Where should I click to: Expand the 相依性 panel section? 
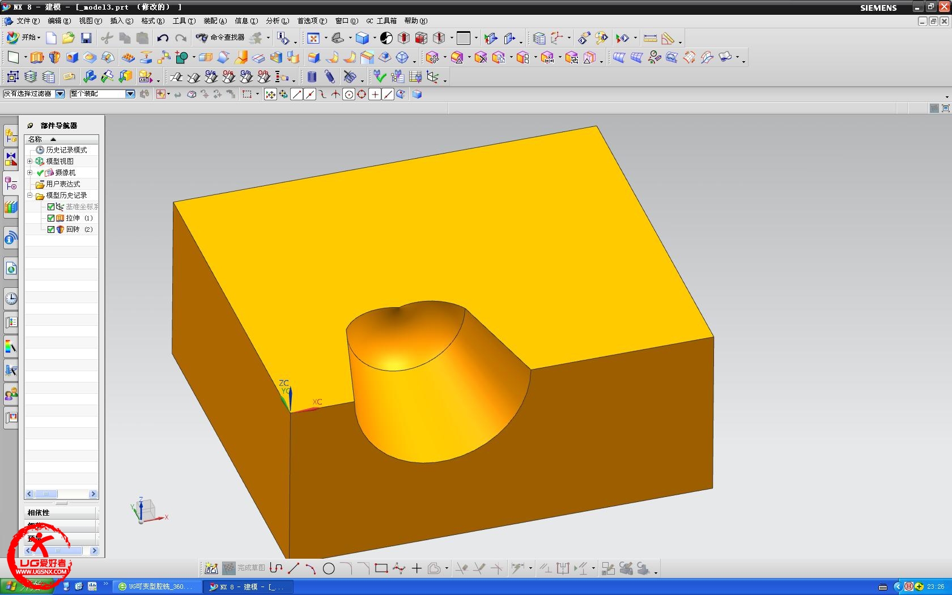pyautogui.click(x=61, y=512)
